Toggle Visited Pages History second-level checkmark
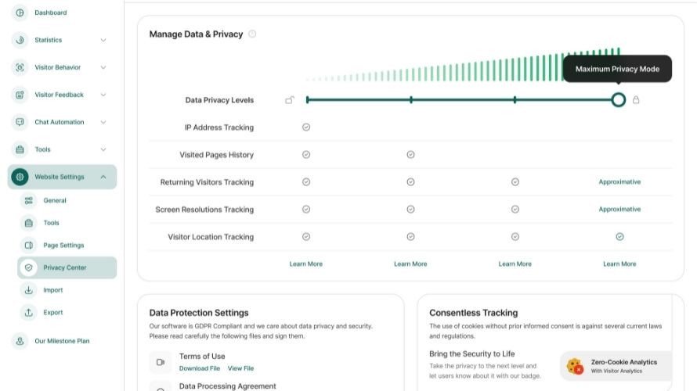This screenshot has width=697, height=391. coord(410,155)
